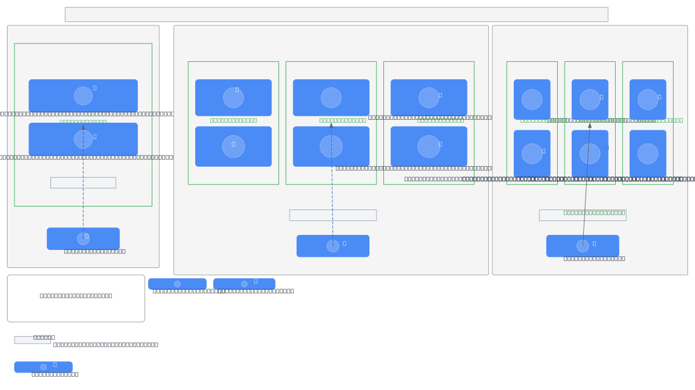Select bottom blue node in right panel's third green group
Viewport: 695px width, 390px height.
pyautogui.click(x=648, y=154)
